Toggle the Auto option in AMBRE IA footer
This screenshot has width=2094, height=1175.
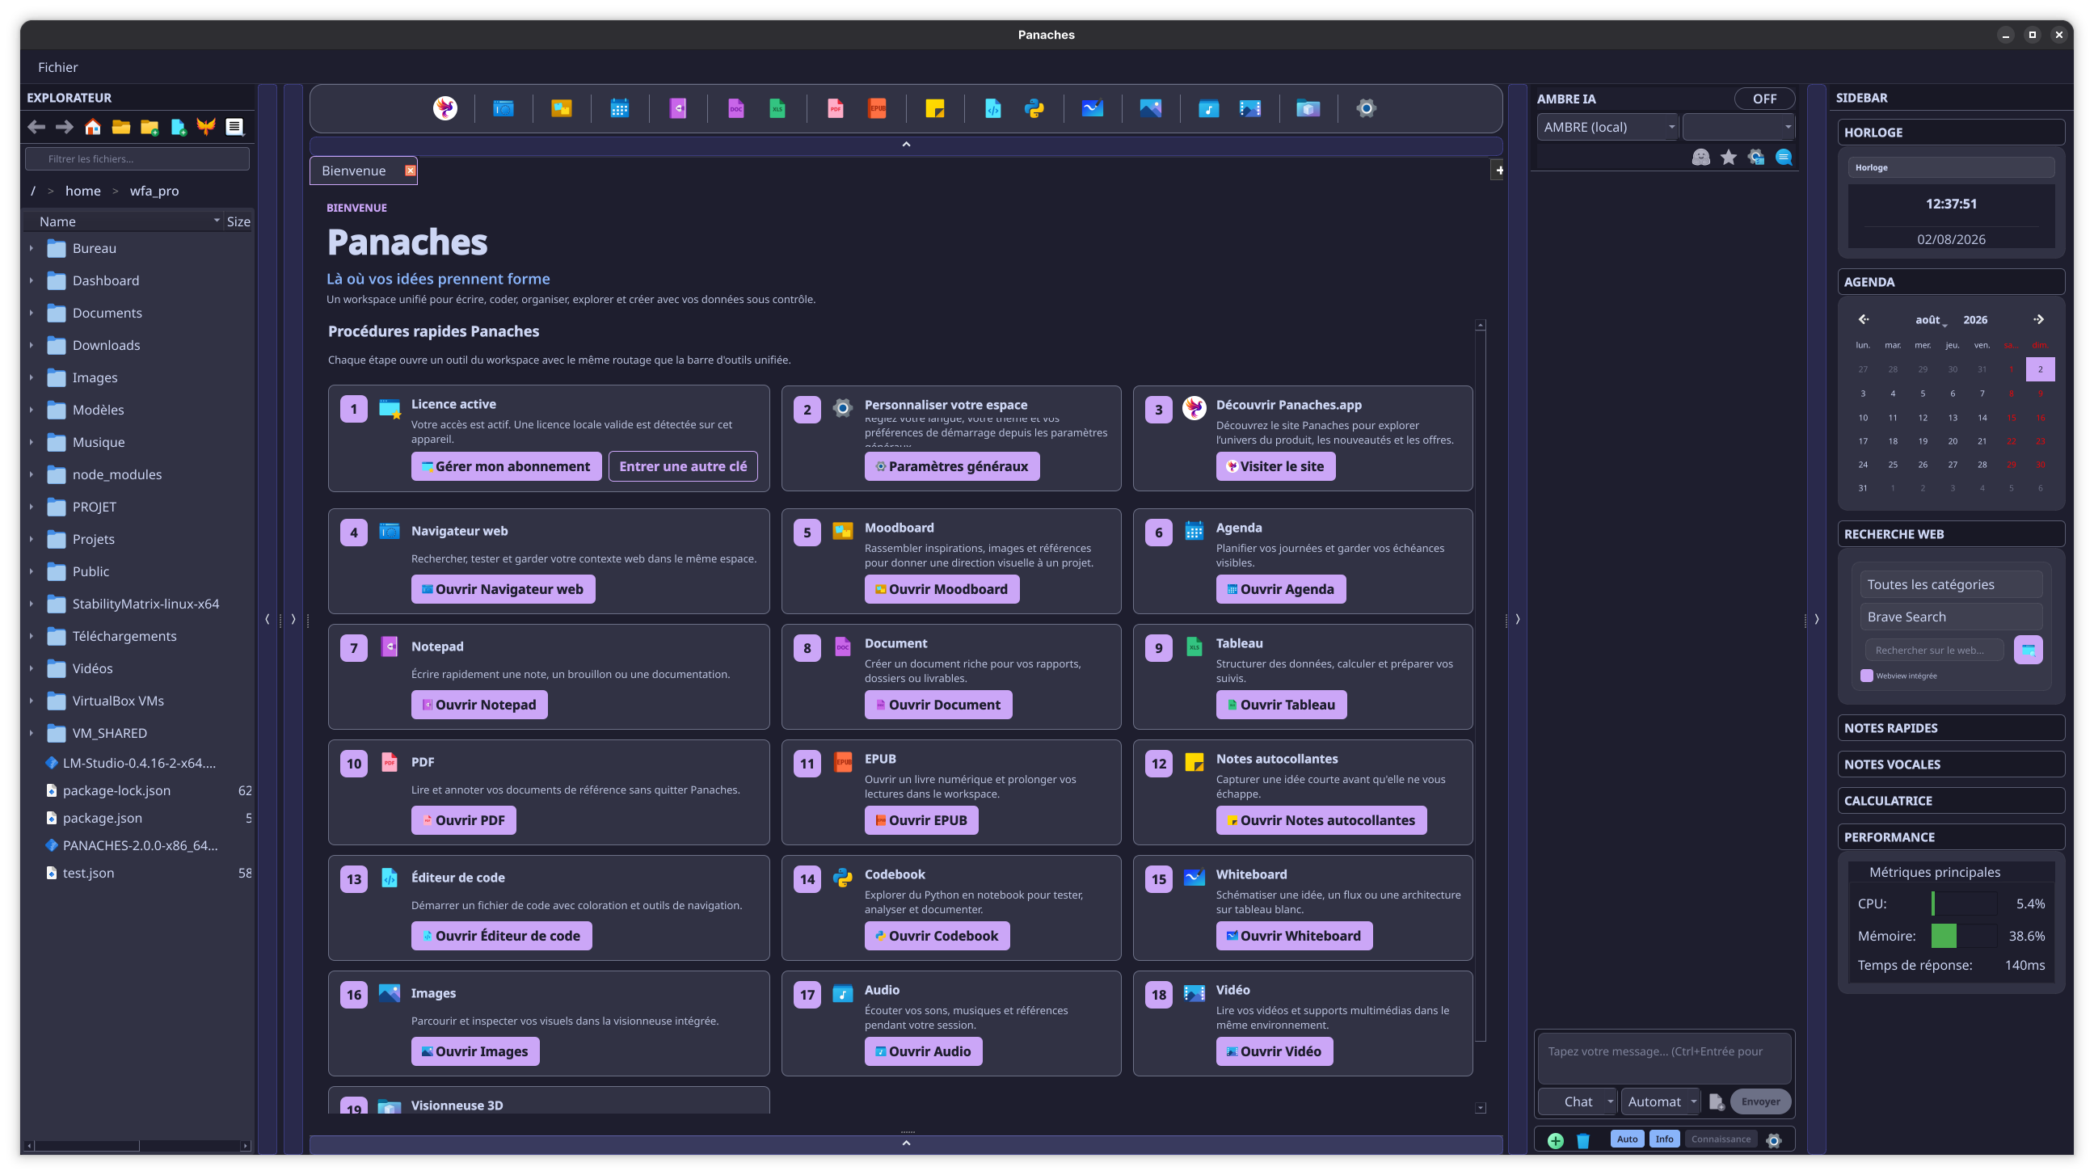click(x=1628, y=1139)
